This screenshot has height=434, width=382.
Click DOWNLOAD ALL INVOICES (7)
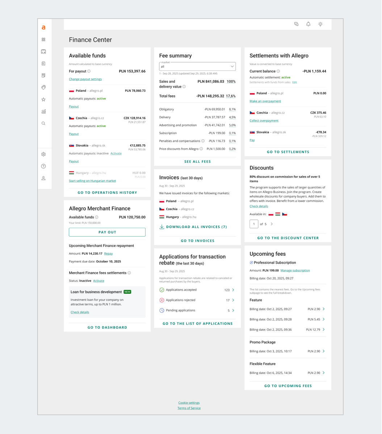pyautogui.click(x=196, y=227)
